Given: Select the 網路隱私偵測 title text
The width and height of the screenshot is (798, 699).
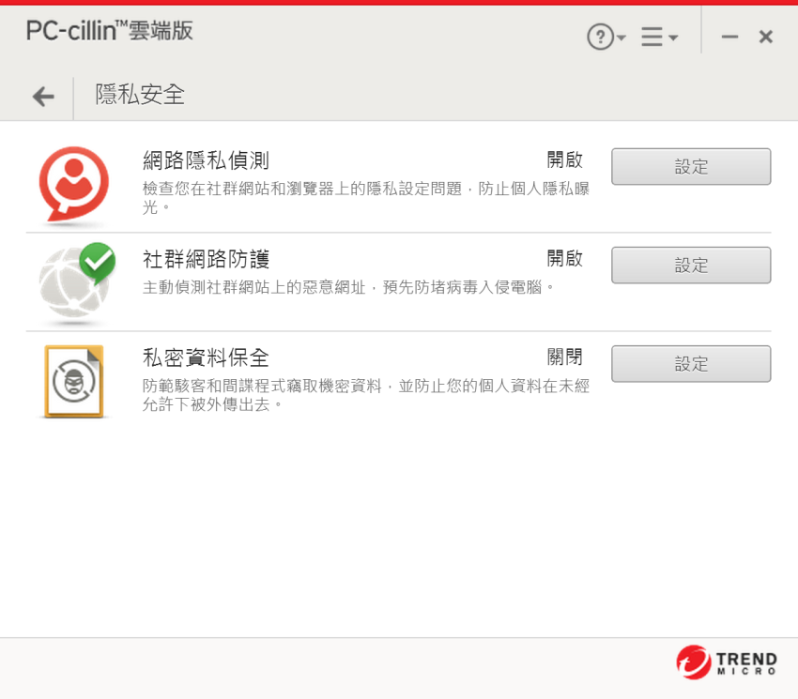Looking at the screenshot, I should (x=206, y=160).
